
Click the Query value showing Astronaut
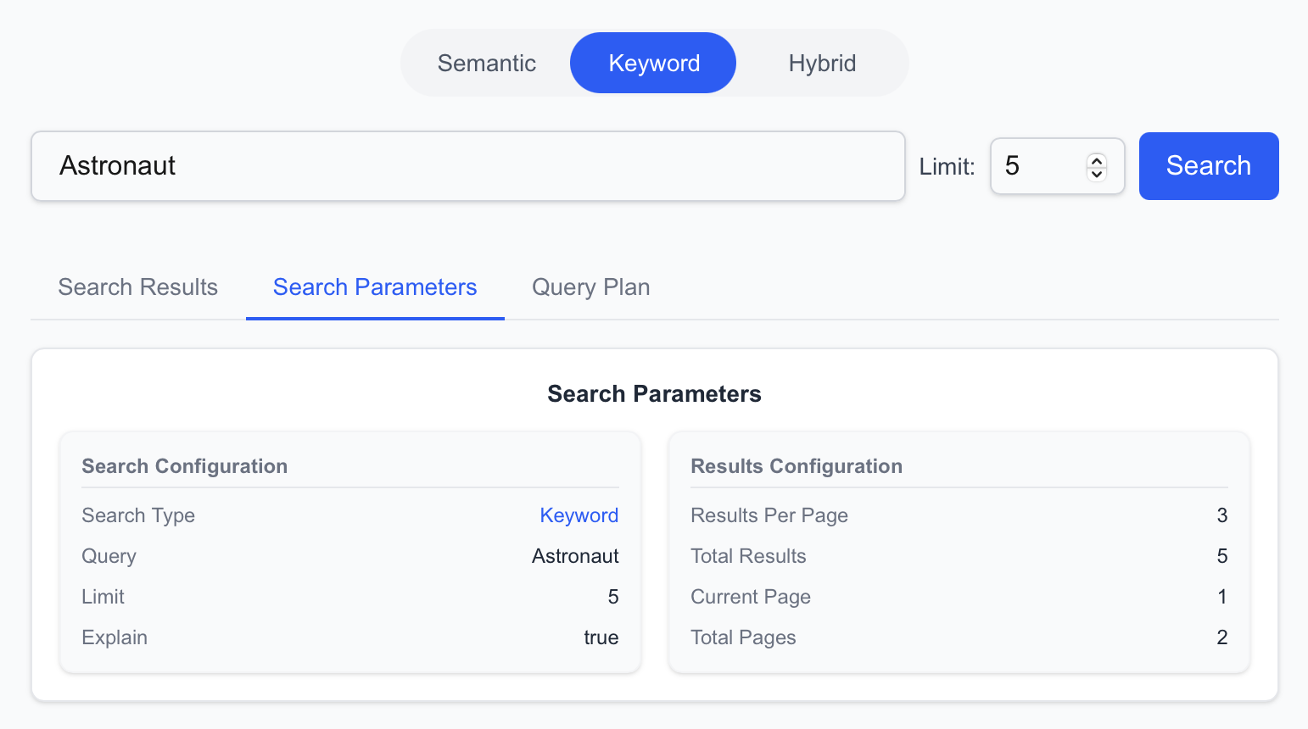tap(575, 555)
